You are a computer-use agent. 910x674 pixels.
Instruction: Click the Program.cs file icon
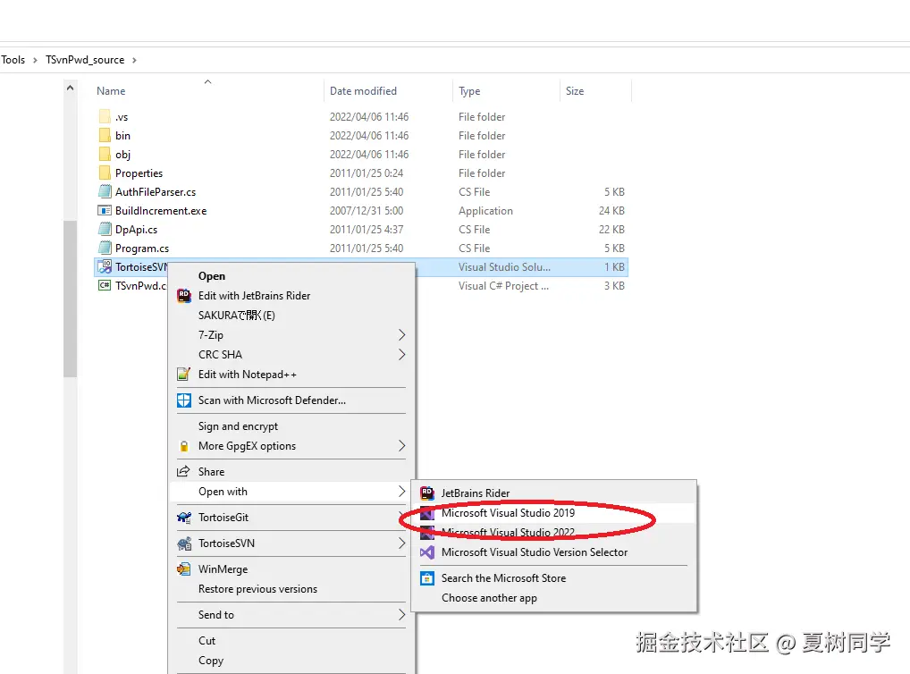(105, 248)
